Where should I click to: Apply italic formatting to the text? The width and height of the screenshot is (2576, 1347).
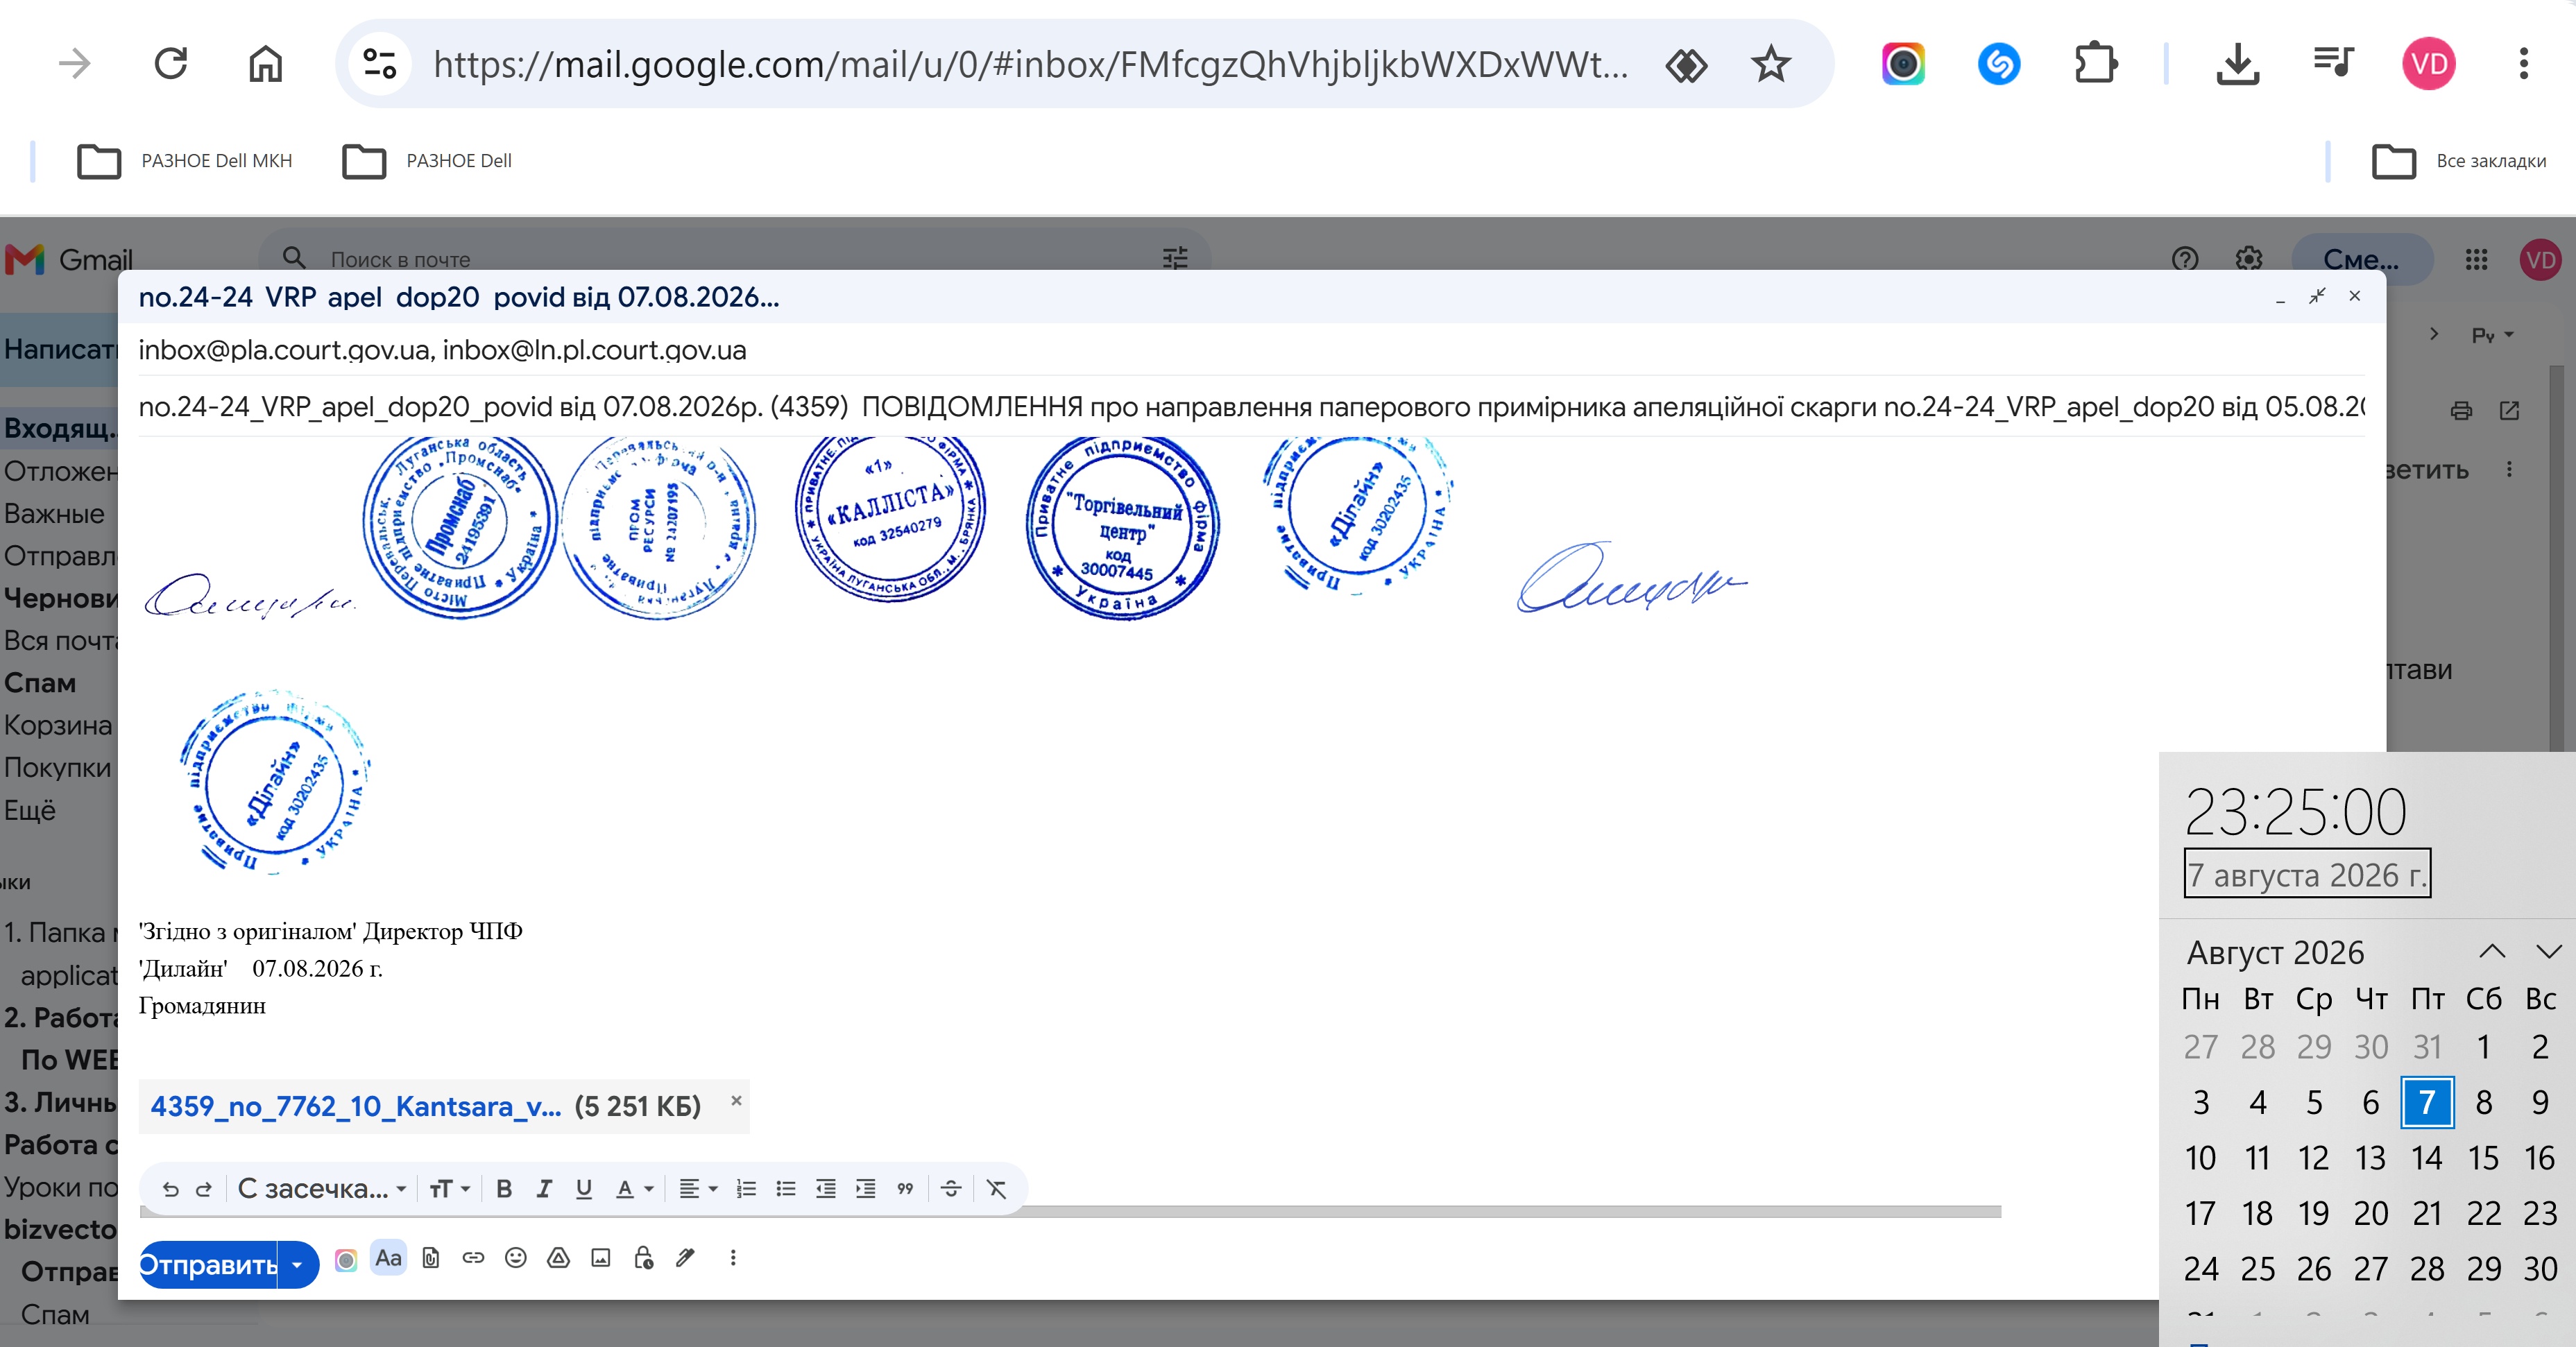point(544,1189)
